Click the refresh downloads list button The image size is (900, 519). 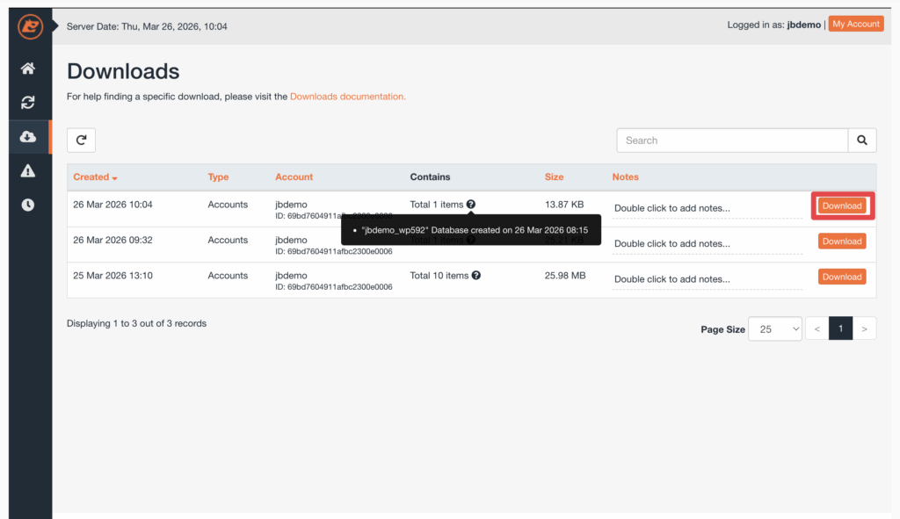(x=81, y=140)
